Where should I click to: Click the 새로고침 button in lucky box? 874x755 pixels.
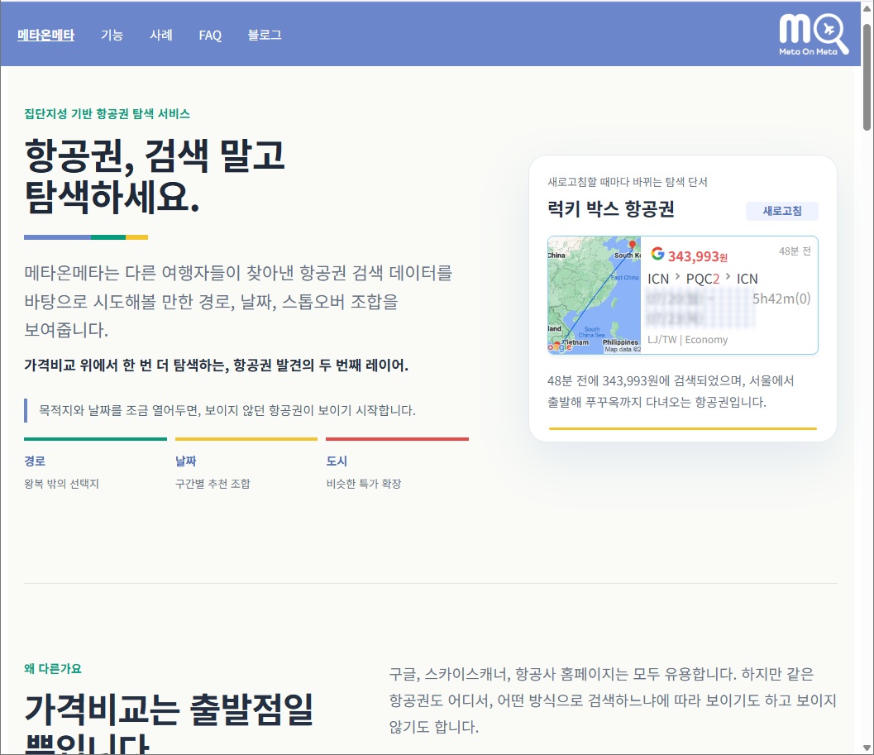pos(782,211)
